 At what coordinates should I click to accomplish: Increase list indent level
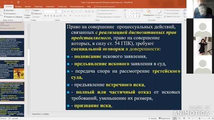[89, 12]
